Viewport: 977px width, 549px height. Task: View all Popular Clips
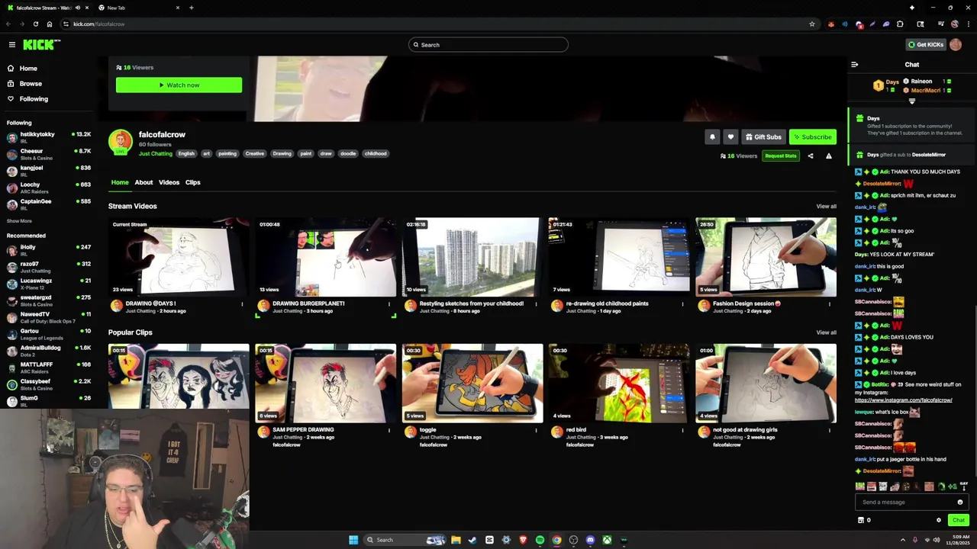click(x=826, y=332)
